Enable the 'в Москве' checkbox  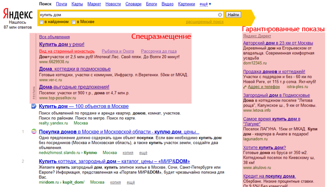tap(74, 22)
